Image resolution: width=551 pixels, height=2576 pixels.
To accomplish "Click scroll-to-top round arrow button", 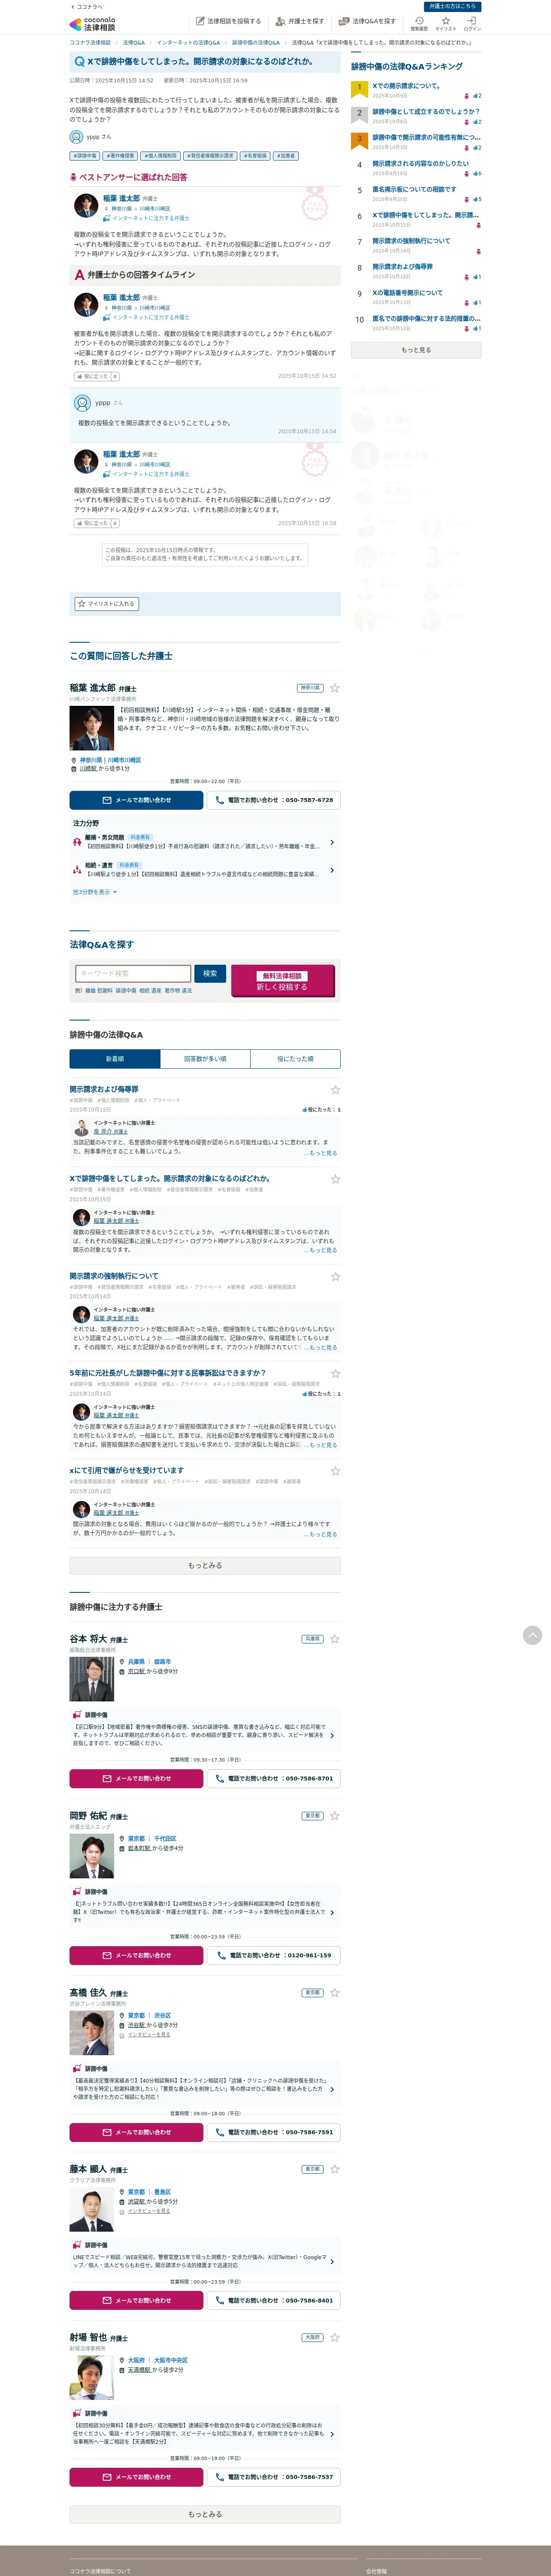I will 532,1635.
